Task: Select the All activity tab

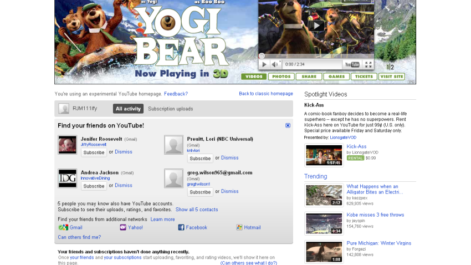Action: coord(128,109)
